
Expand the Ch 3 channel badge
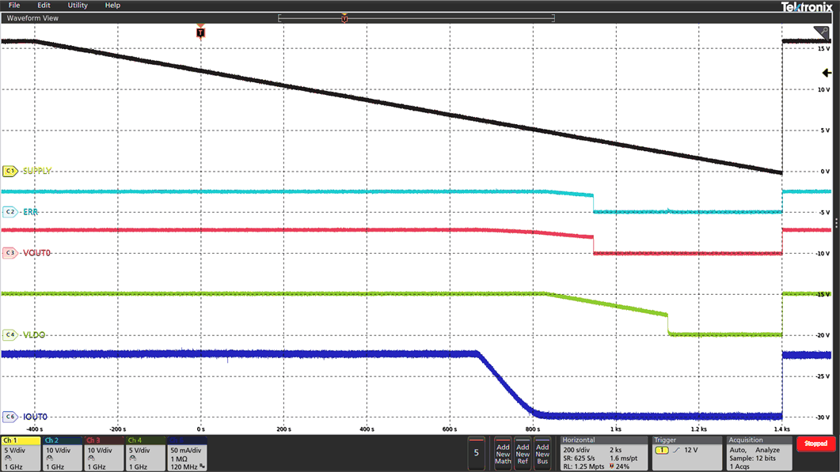click(102, 452)
